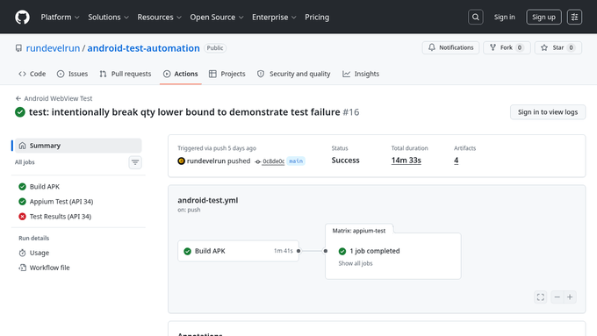This screenshot has width=597, height=336.
Task: Zoom in the workflow graph
Action: tap(570, 297)
